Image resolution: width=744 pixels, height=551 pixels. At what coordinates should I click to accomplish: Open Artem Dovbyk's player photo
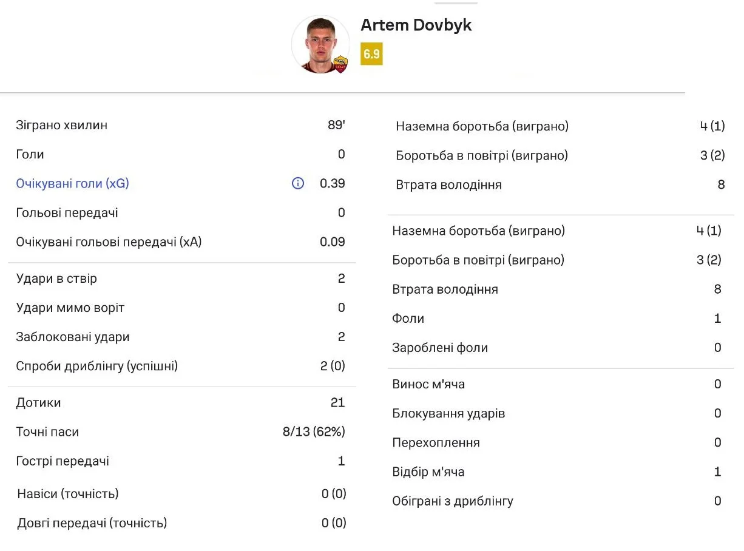[319, 44]
